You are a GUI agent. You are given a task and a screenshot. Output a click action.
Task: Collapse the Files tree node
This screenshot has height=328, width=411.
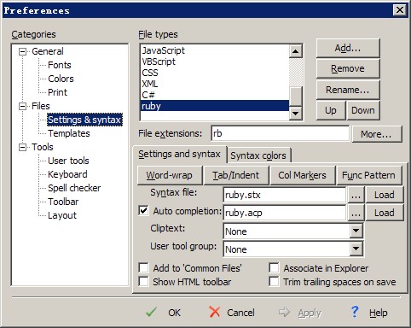(x=22, y=106)
